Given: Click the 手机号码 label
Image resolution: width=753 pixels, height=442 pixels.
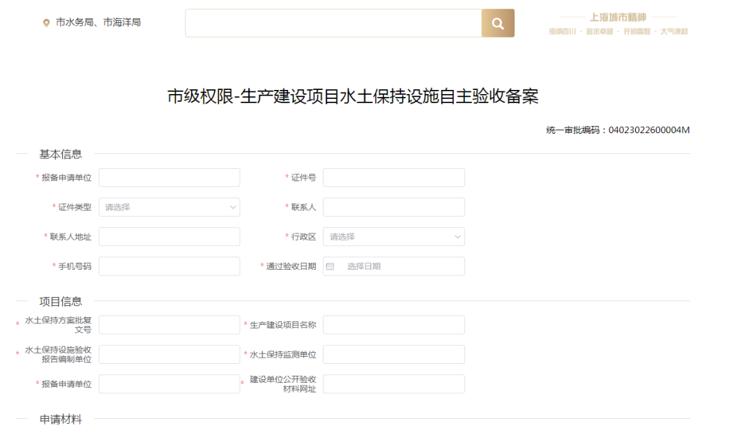Looking at the screenshot, I should [x=75, y=266].
